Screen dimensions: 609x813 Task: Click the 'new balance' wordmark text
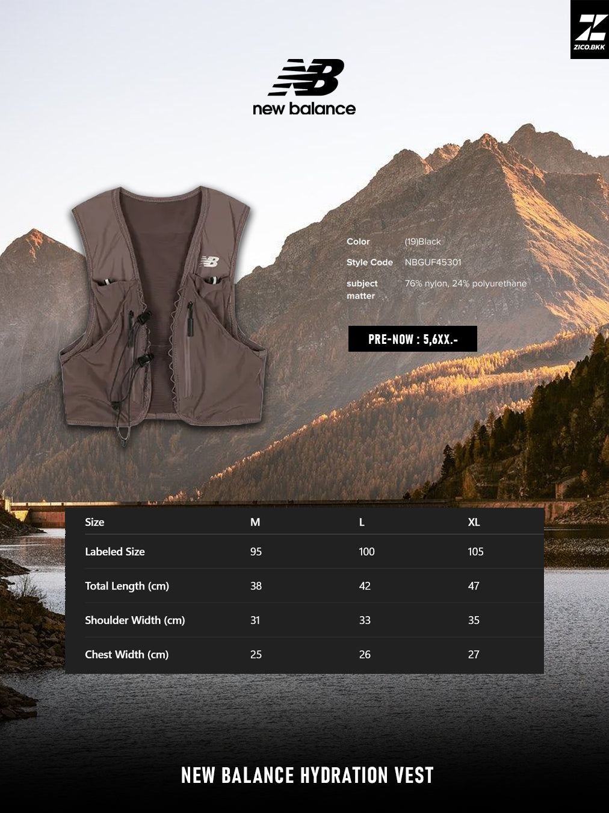[x=304, y=108]
